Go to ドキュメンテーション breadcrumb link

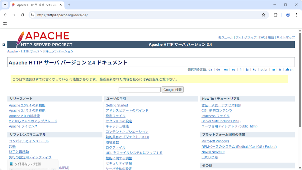click(58, 51)
